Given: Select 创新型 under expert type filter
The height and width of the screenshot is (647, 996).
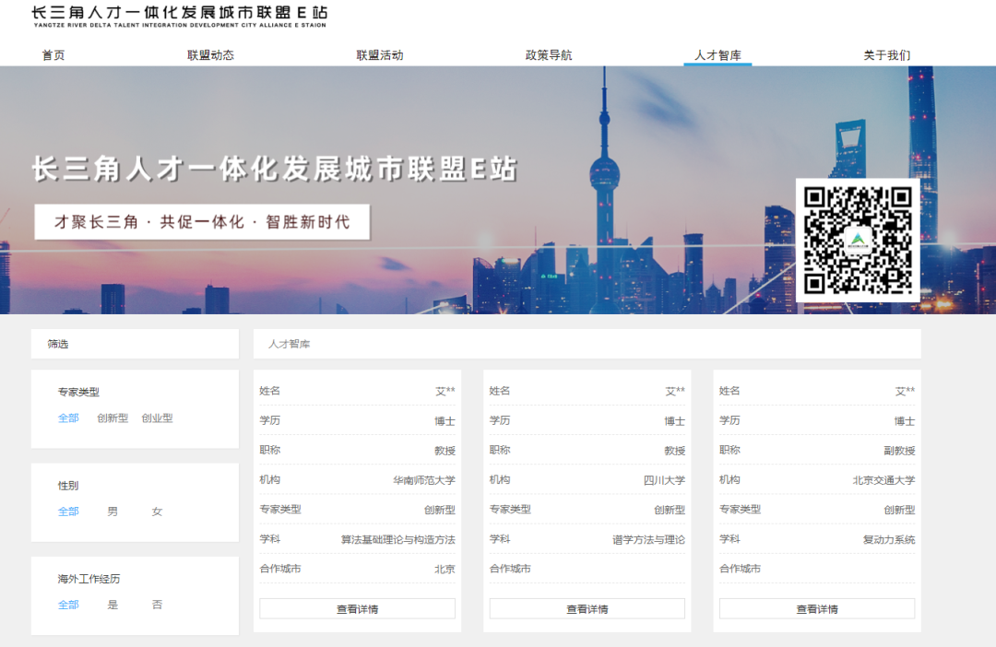Looking at the screenshot, I should tap(112, 418).
